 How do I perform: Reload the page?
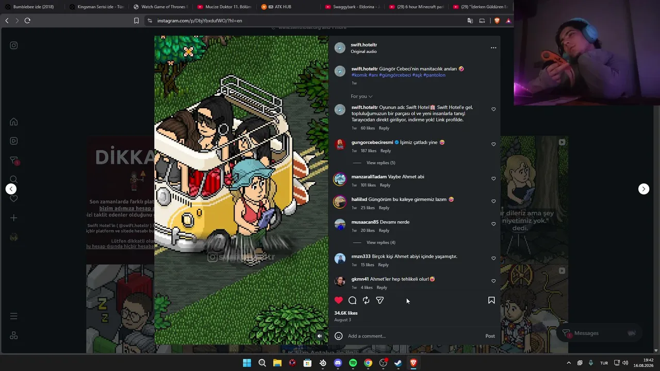click(x=27, y=21)
